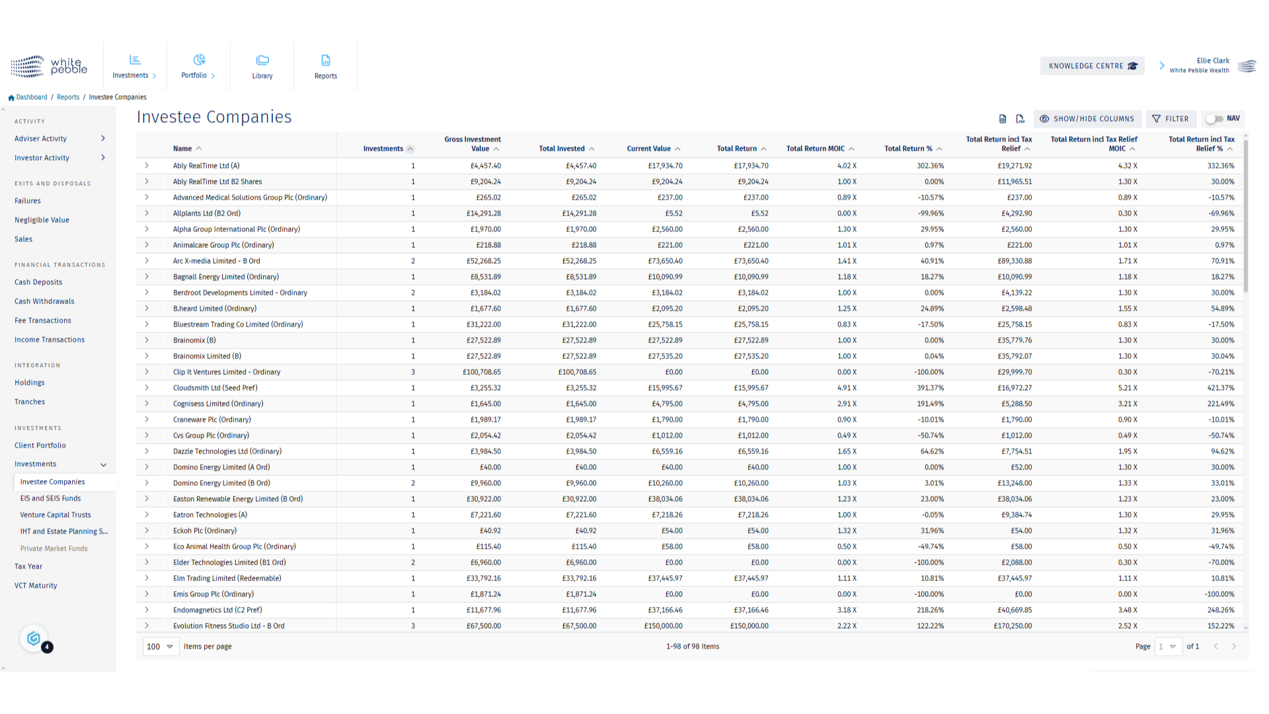The width and height of the screenshot is (1269, 714).
Task: Expand Adviser Activity in sidebar
Action: 102,139
